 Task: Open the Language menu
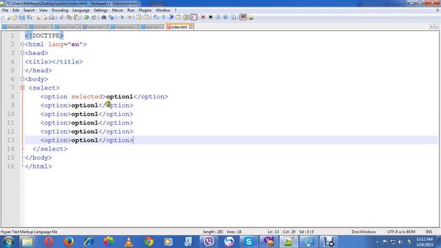point(81,10)
